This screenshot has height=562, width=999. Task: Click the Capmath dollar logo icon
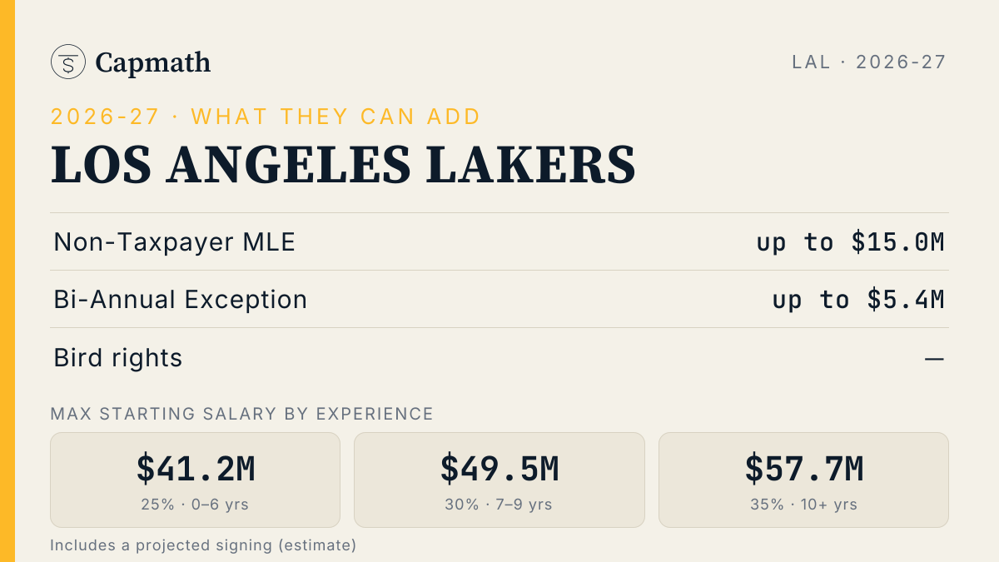[68, 62]
